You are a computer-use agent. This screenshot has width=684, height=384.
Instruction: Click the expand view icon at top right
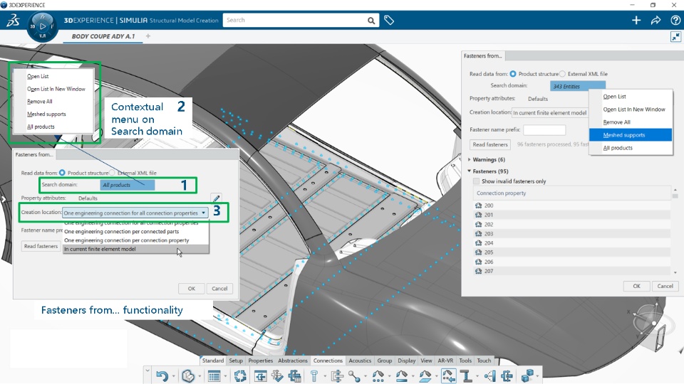pos(675,37)
